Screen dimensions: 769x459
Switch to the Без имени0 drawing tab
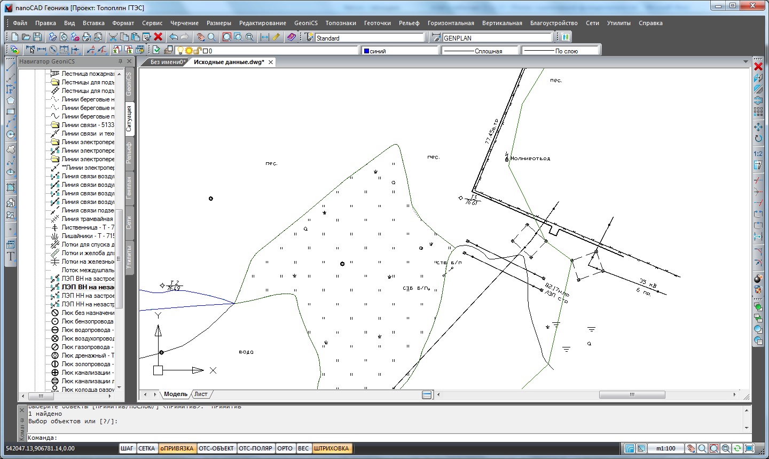point(167,62)
